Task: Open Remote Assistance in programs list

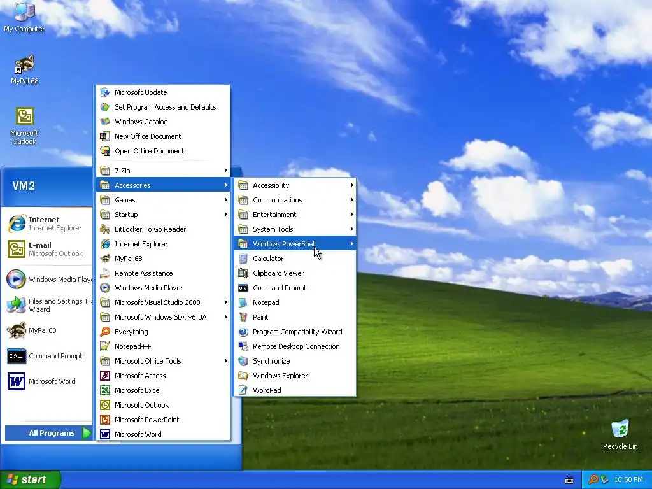Action: 163,273
